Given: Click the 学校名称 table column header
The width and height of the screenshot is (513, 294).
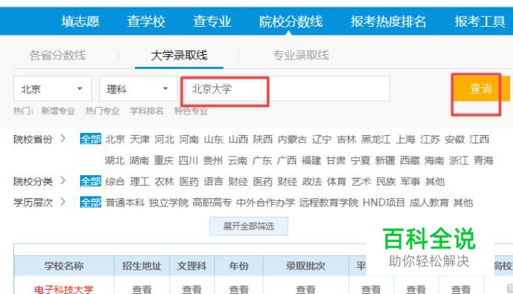Looking at the screenshot, I should click(x=64, y=266).
